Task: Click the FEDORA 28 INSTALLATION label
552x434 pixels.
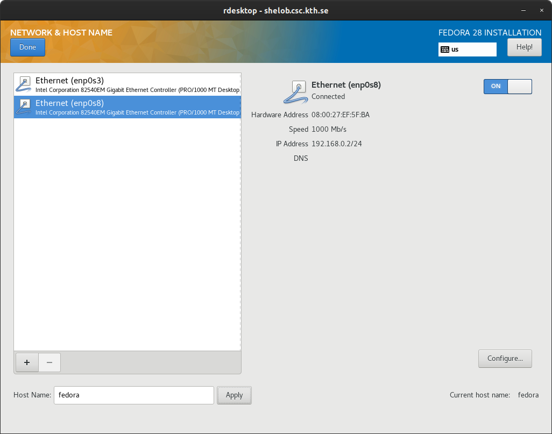Action: [490, 32]
